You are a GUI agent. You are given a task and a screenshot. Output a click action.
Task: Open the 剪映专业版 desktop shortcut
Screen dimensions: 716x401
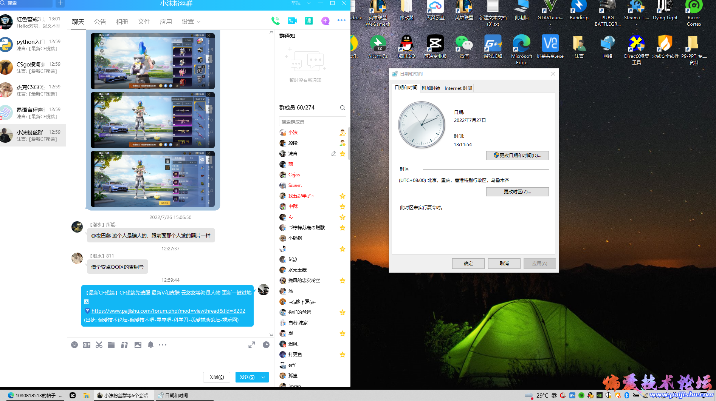point(435,47)
